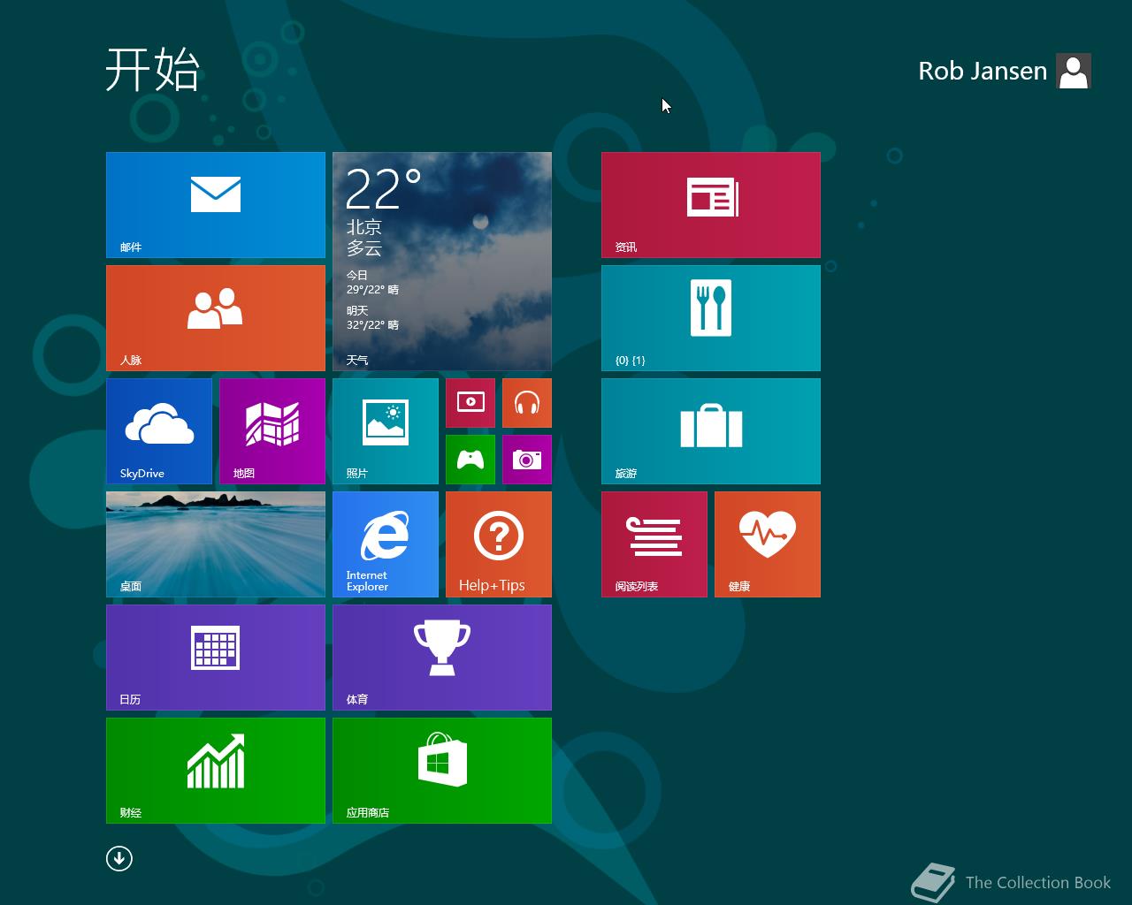The height and width of the screenshot is (905, 1132).
Task: Open the Help+Tips tile
Action: click(499, 544)
